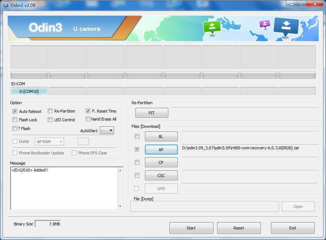Click the 0:[COM10] port indicator

(x=29, y=91)
